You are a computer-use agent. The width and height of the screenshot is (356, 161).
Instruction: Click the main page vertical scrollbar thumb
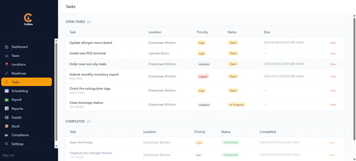point(354,79)
